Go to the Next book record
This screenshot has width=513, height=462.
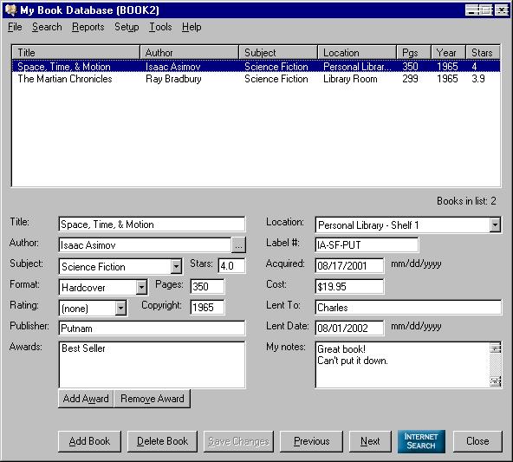tap(370, 441)
